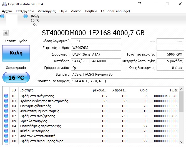Click the Όριο column header
This screenshot has width=186, height=147.
pos(139,90)
